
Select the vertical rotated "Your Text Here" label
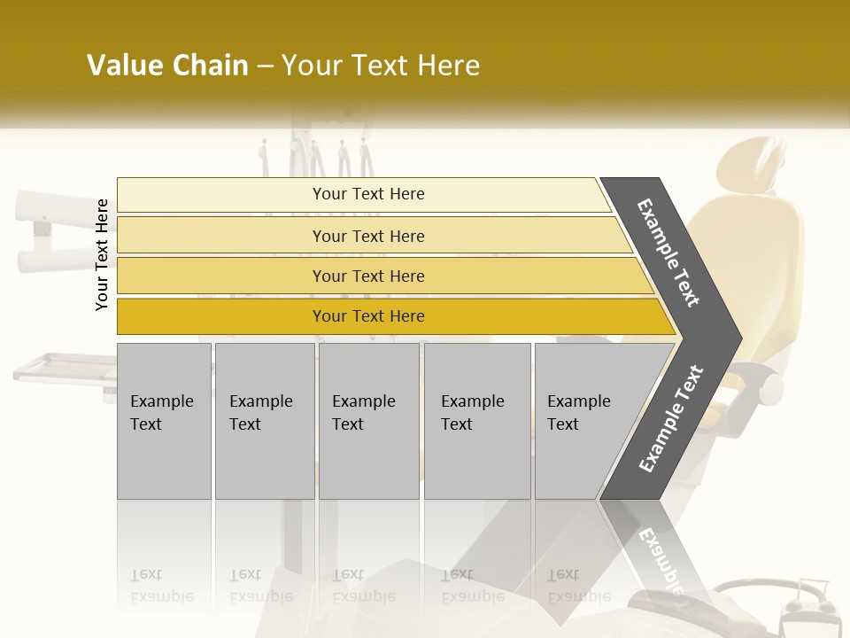[102, 254]
